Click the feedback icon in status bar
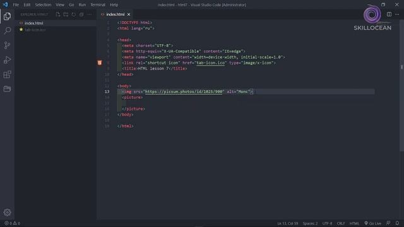Image resolution: width=404 pixels, height=227 pixels. pos(388,223)
